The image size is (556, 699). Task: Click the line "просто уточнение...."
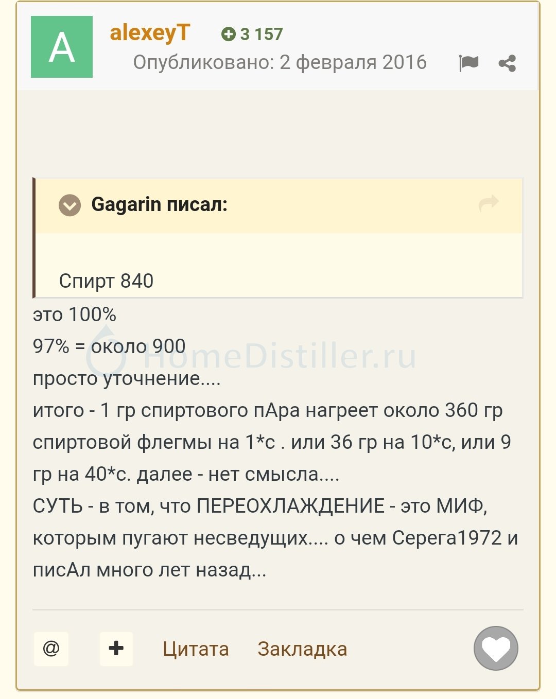127,378
